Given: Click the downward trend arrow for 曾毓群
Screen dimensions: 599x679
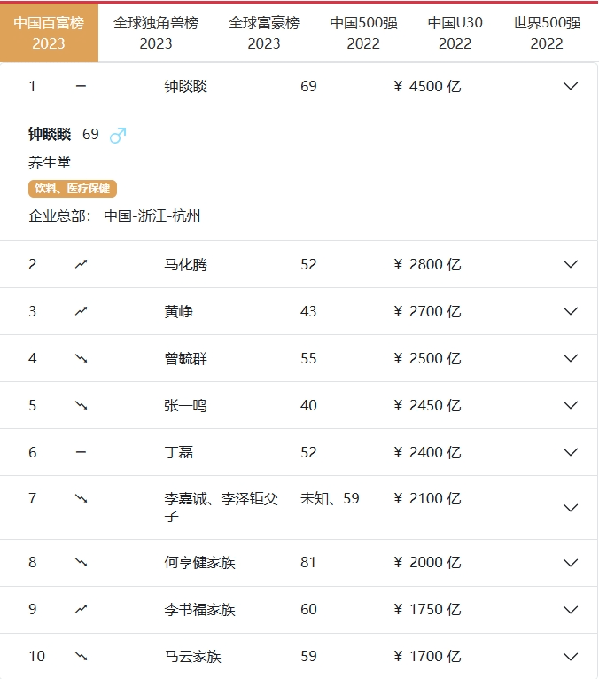Looking at the screenshot, I should (x=82, y=358).
